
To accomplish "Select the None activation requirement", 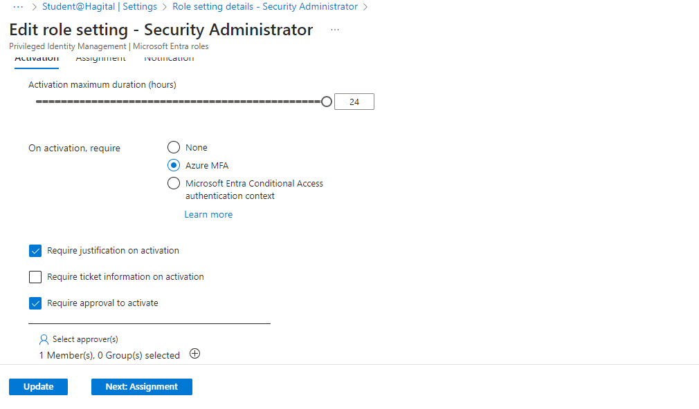I will tap(174, 147).
